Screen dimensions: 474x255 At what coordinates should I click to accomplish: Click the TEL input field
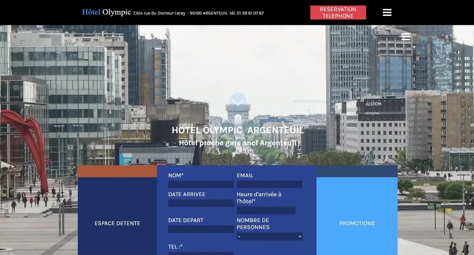pos(201,253)
